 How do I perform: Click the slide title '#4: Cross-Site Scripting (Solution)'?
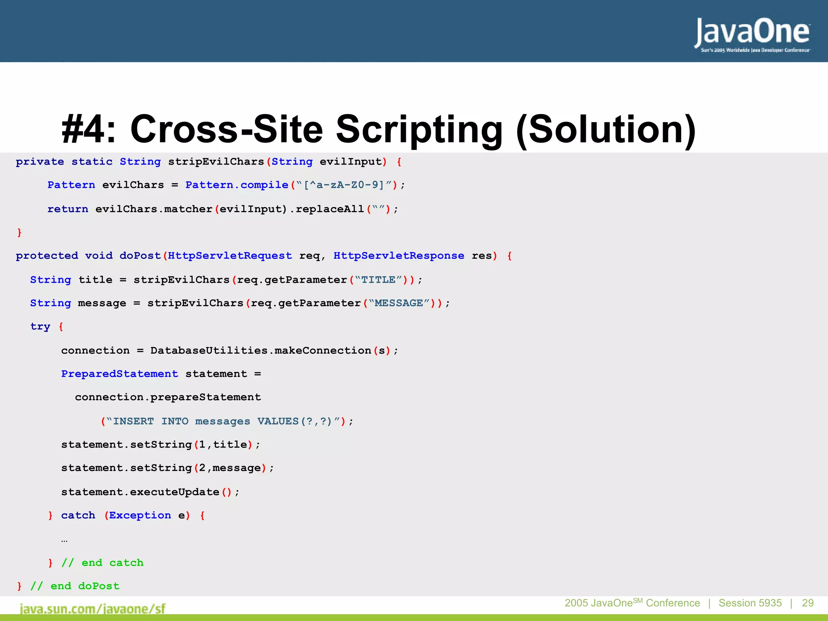click(379, 129)
